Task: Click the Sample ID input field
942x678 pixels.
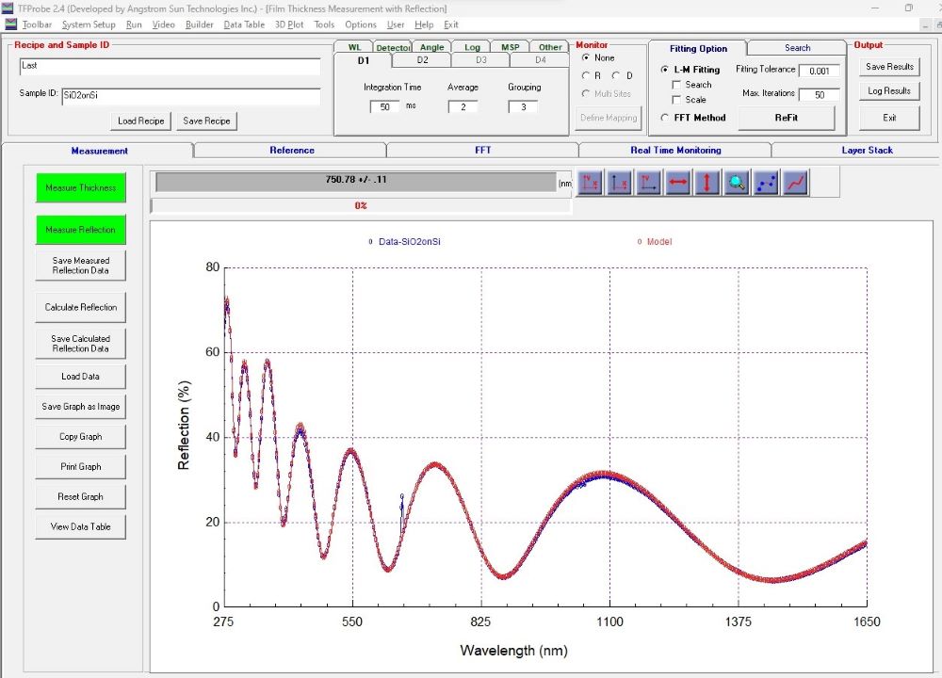Action: [x=191, y=97]
